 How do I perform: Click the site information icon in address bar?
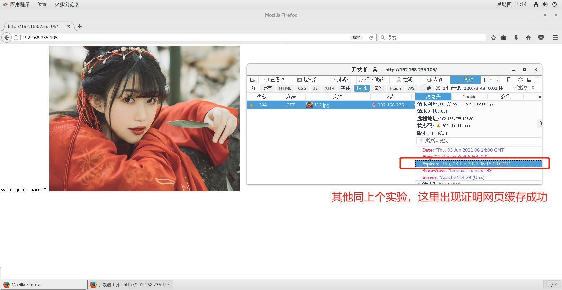click(16, 38)
